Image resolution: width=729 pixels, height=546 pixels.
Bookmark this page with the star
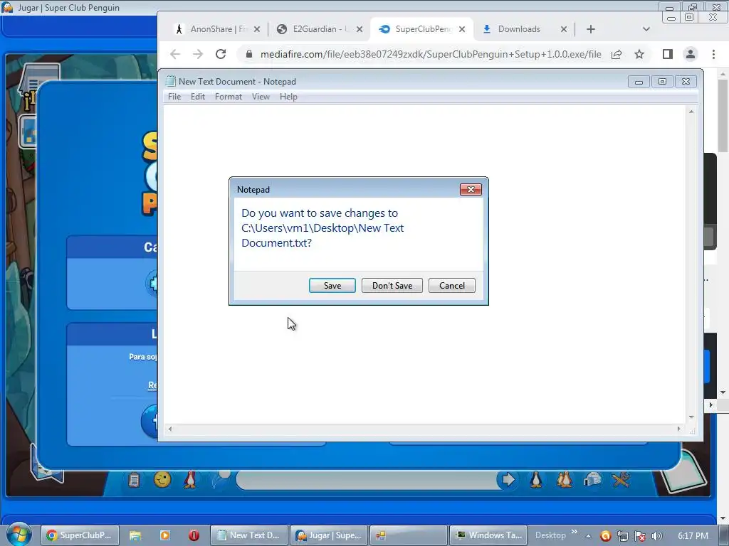pos(639,54)
